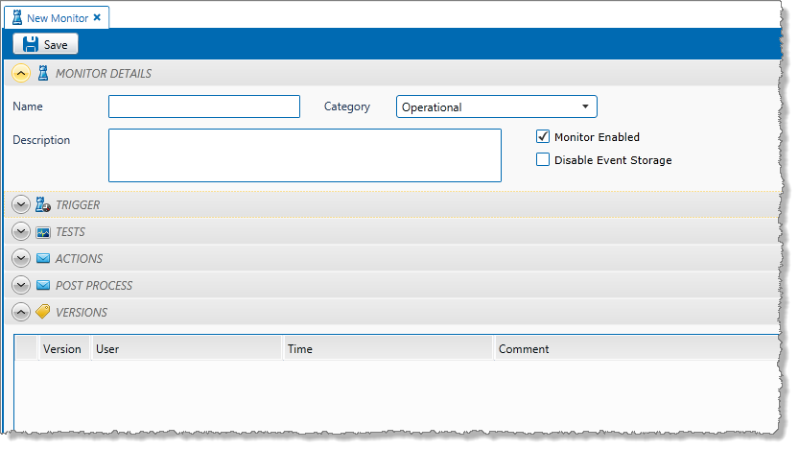Click the VERSIONS heading text
Screen dimensions: 799x449
[x=82, y=313]
